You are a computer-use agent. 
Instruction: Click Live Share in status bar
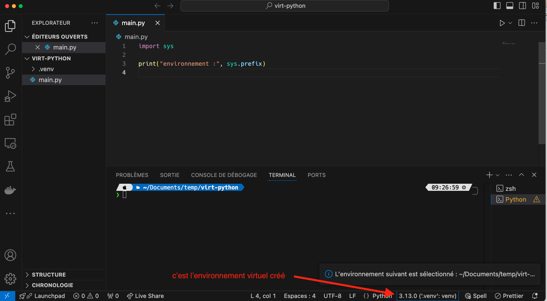pos(146,296)
